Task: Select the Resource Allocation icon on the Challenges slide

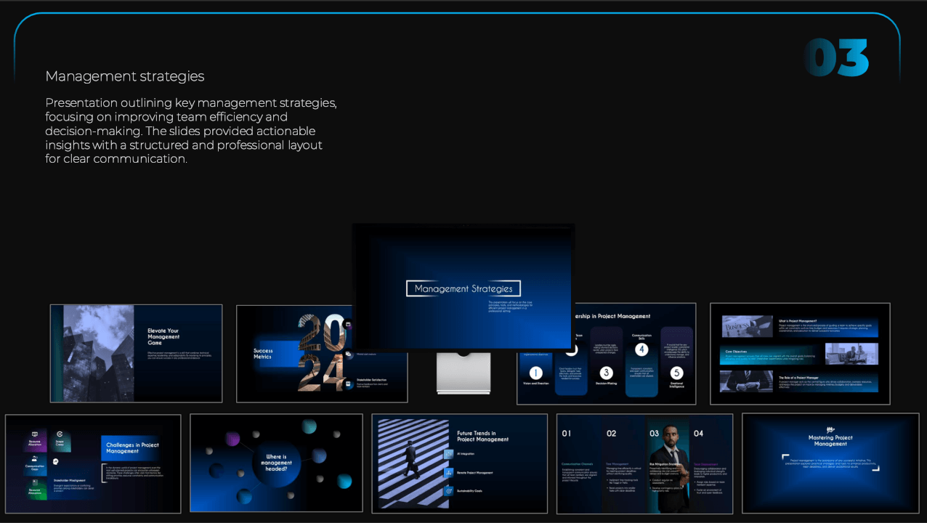Action: pos(34,434)
